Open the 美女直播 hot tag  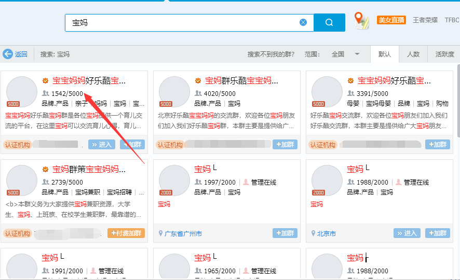click(x=391, y=20)
